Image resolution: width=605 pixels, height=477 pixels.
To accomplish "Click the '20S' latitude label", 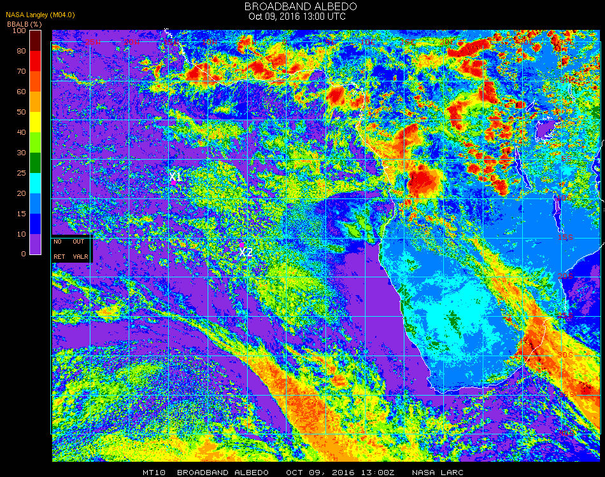I will [x=566, y=276].
